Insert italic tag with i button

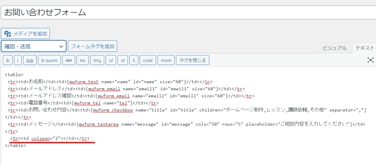coord(18,60)
